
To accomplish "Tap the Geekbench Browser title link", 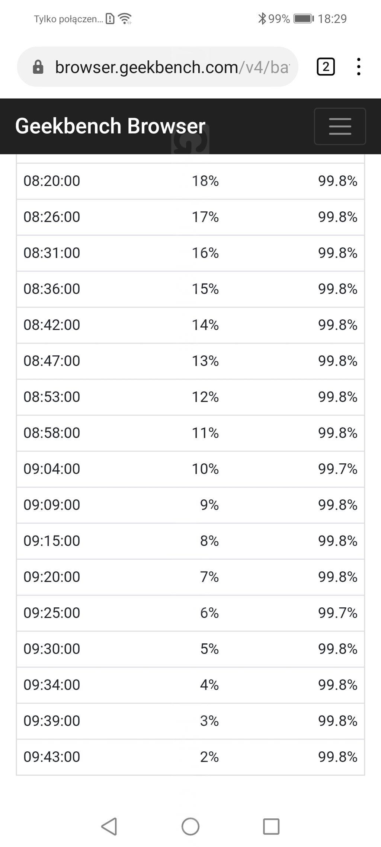I will coord(110,126).
